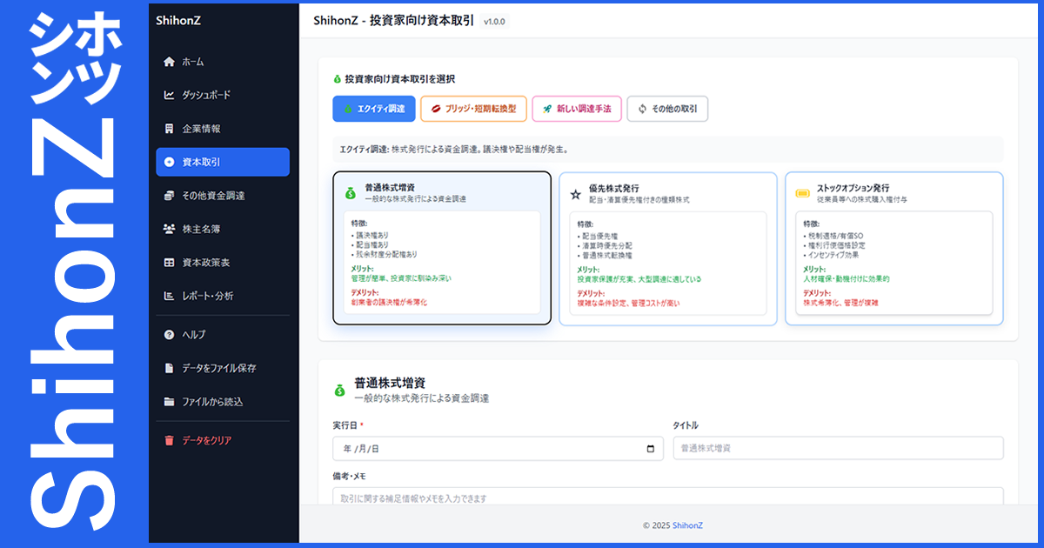Click the company info building icon
Image resolution: width=1044 pixels, height=548 pixels.
pos(169,129)
